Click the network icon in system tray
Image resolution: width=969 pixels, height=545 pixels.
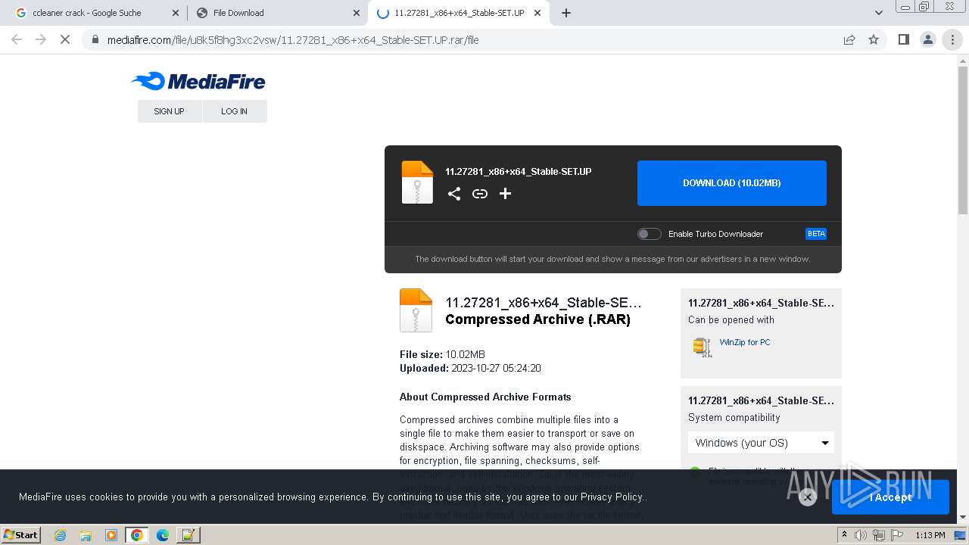coord(879,535)
